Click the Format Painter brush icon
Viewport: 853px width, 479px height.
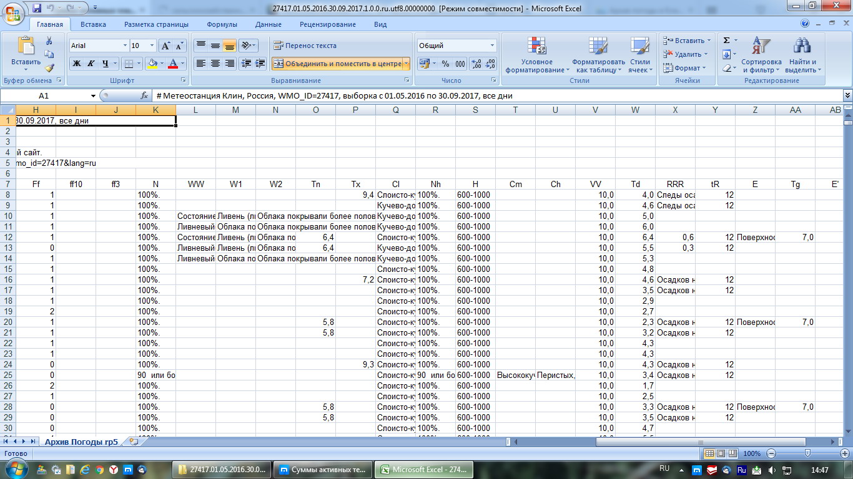(49, 68)
